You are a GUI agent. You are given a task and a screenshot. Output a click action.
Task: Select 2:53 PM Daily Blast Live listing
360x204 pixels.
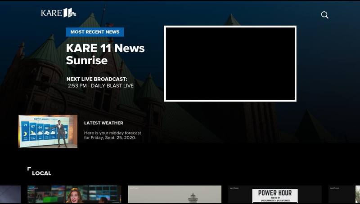(x=100, y=86)
